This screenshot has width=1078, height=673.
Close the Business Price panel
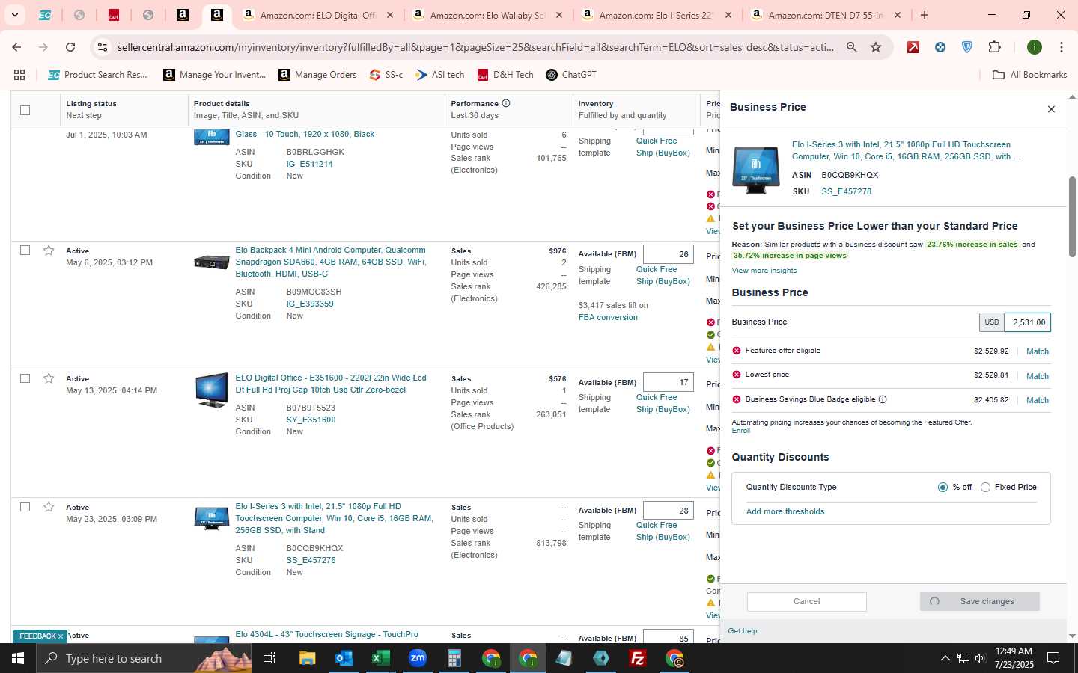pos(1051,109)
